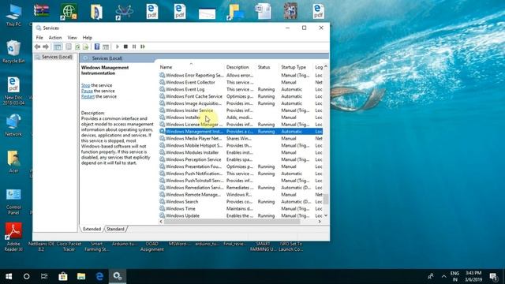Open the Network desktop icon
The height and width of the screenshot is (284, 505).
[13, 125]
